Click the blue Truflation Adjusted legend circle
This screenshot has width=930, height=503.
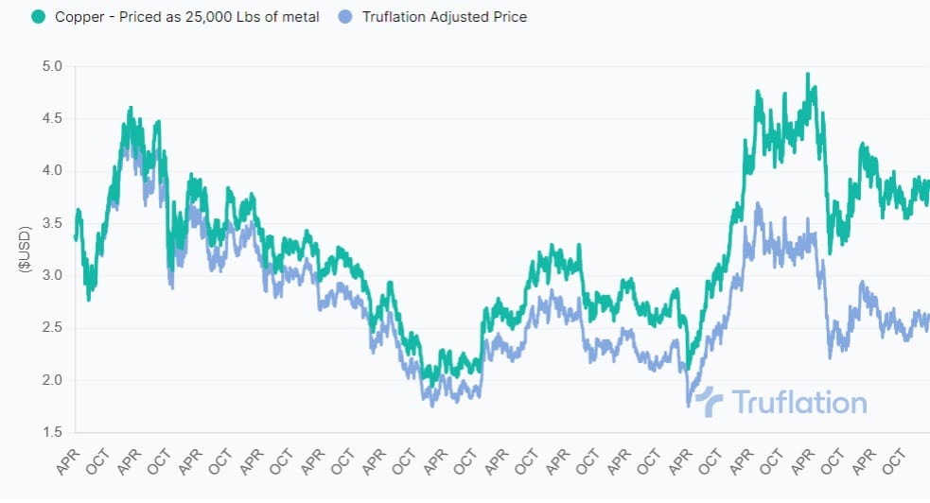coord(347,16)
